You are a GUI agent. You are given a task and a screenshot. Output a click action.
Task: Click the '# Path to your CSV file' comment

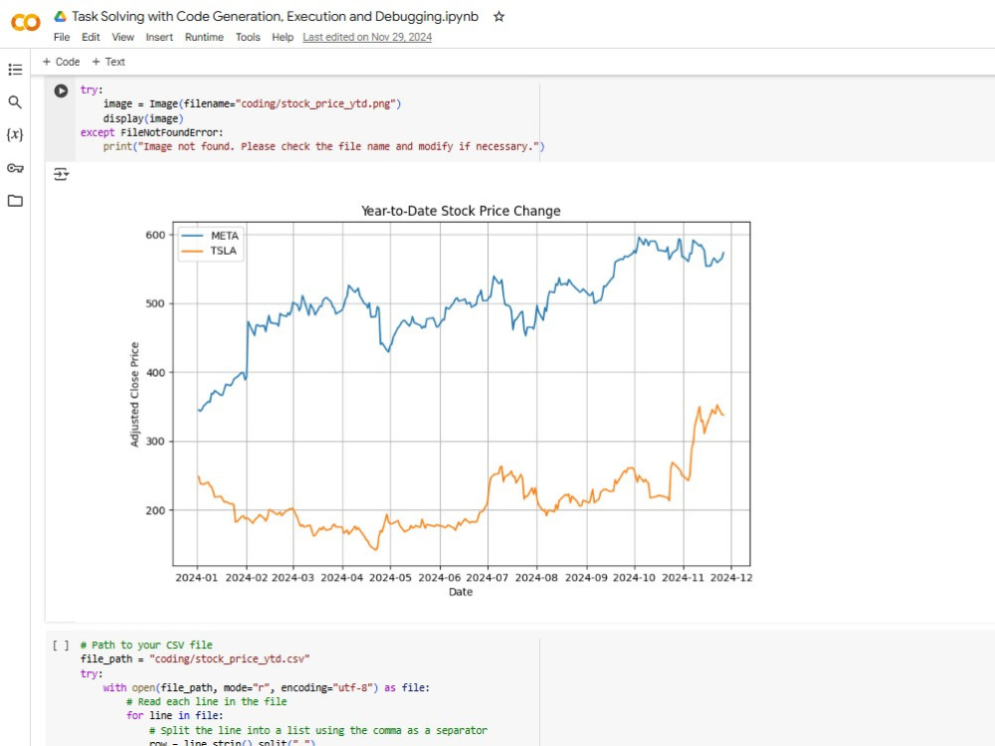click(146, 645)
